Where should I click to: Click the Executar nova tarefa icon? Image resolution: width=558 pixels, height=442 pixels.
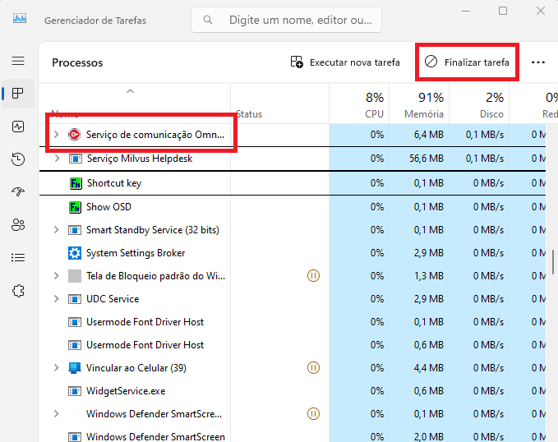(297, 62)
